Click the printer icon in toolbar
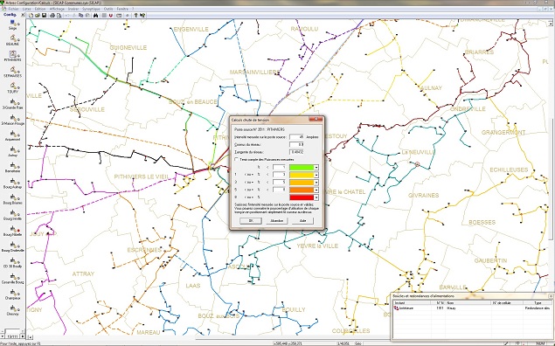555x346 pixels. click(x=52, y=15)
